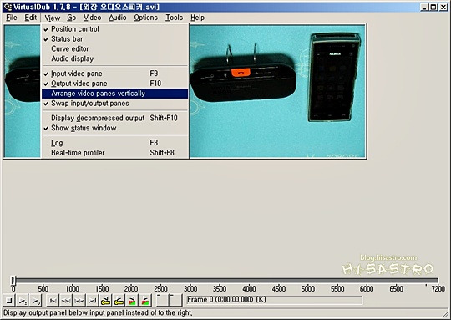The height and width of the screenshot is (320, 451).
Task: Open the Audio menu
Action: pyautogui.click(x=118, y=18)
